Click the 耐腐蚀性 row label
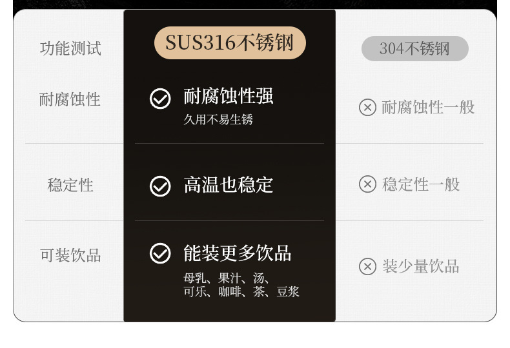This screenshot has height=348, width=510. pyautogui.click(x=70, y=99)
